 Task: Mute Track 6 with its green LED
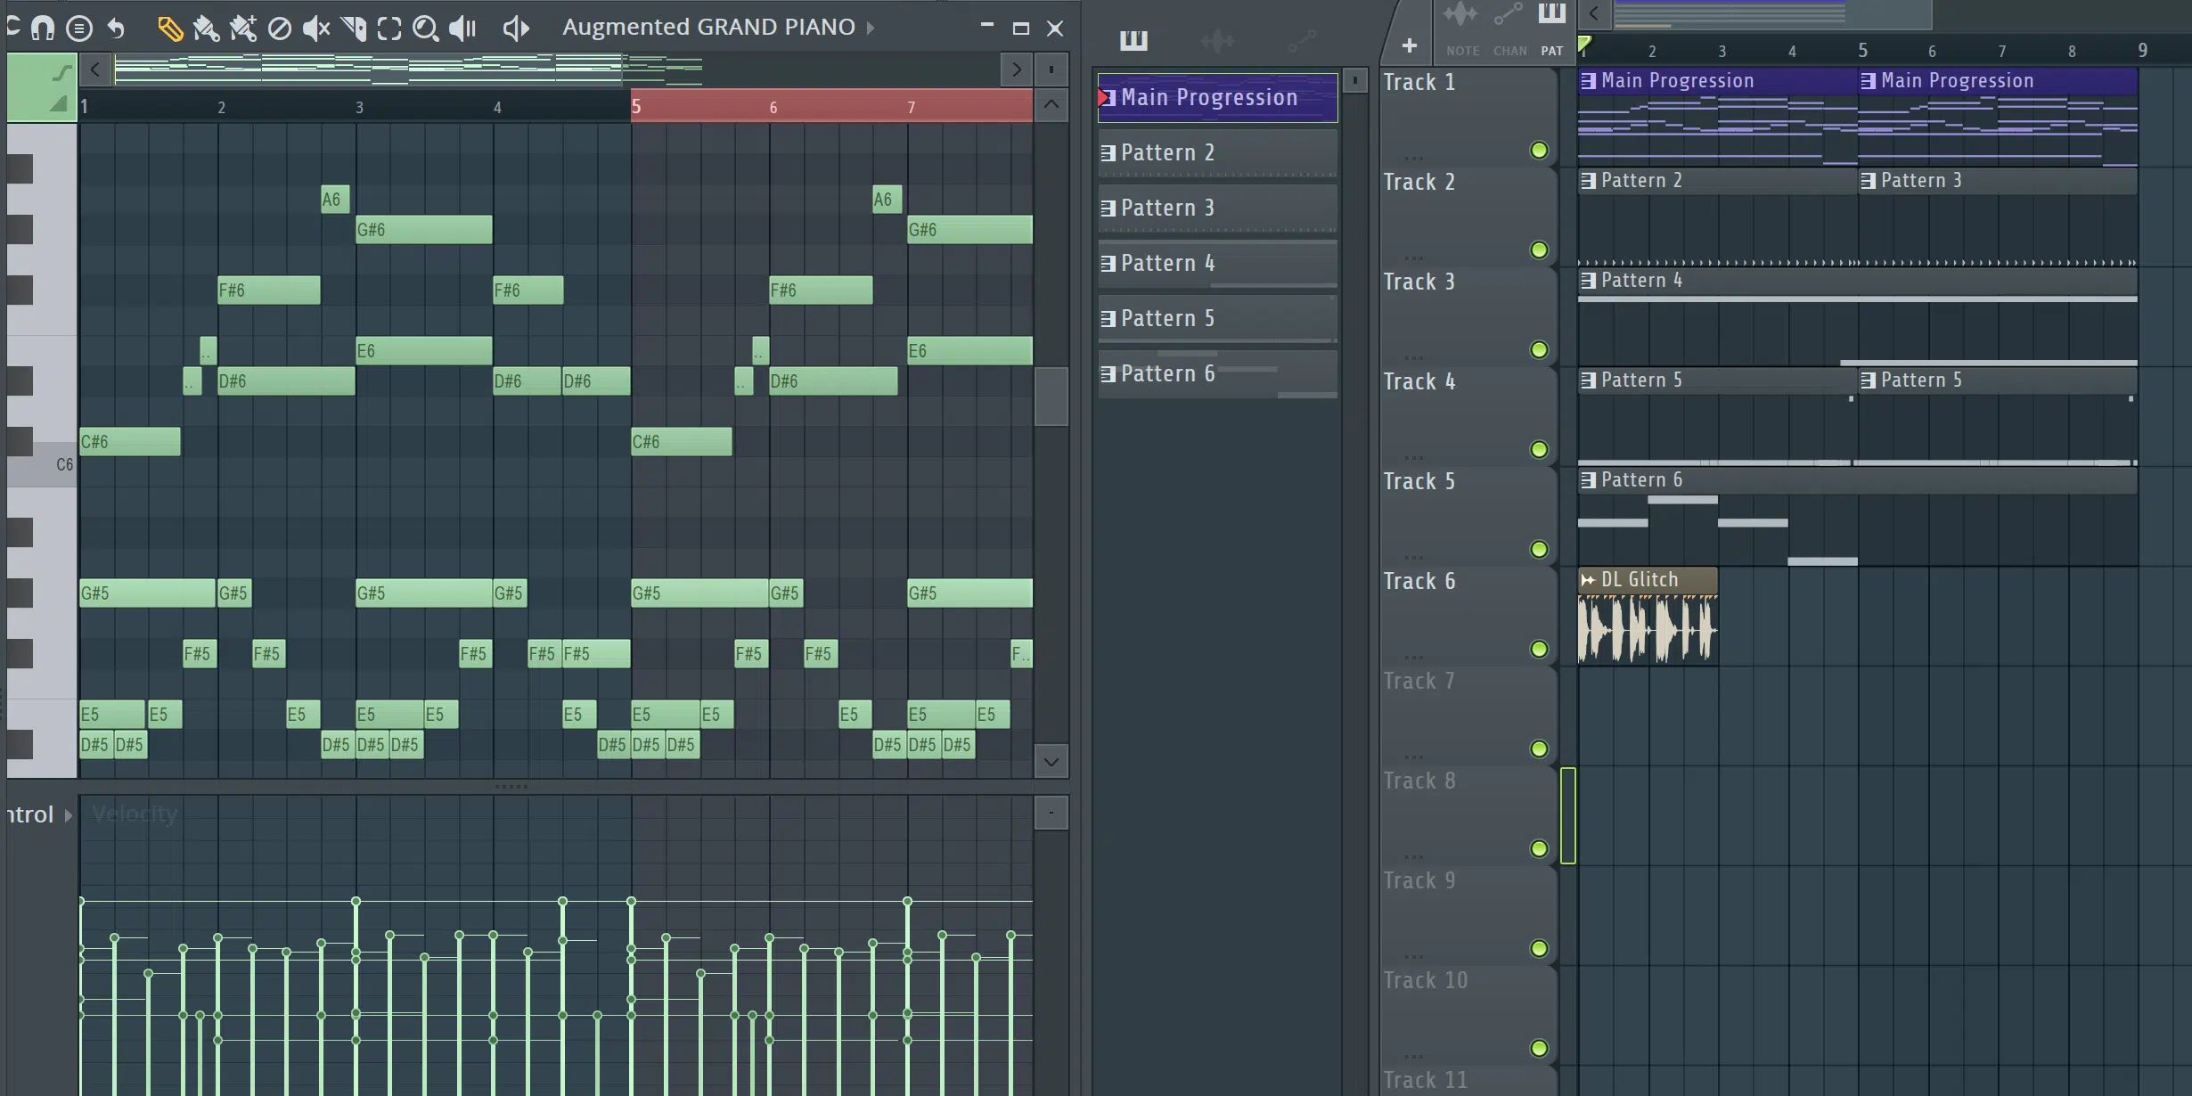click(1539, 649)
